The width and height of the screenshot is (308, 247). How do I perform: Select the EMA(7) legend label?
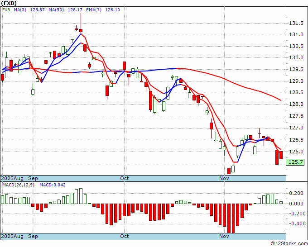point(94,10)
